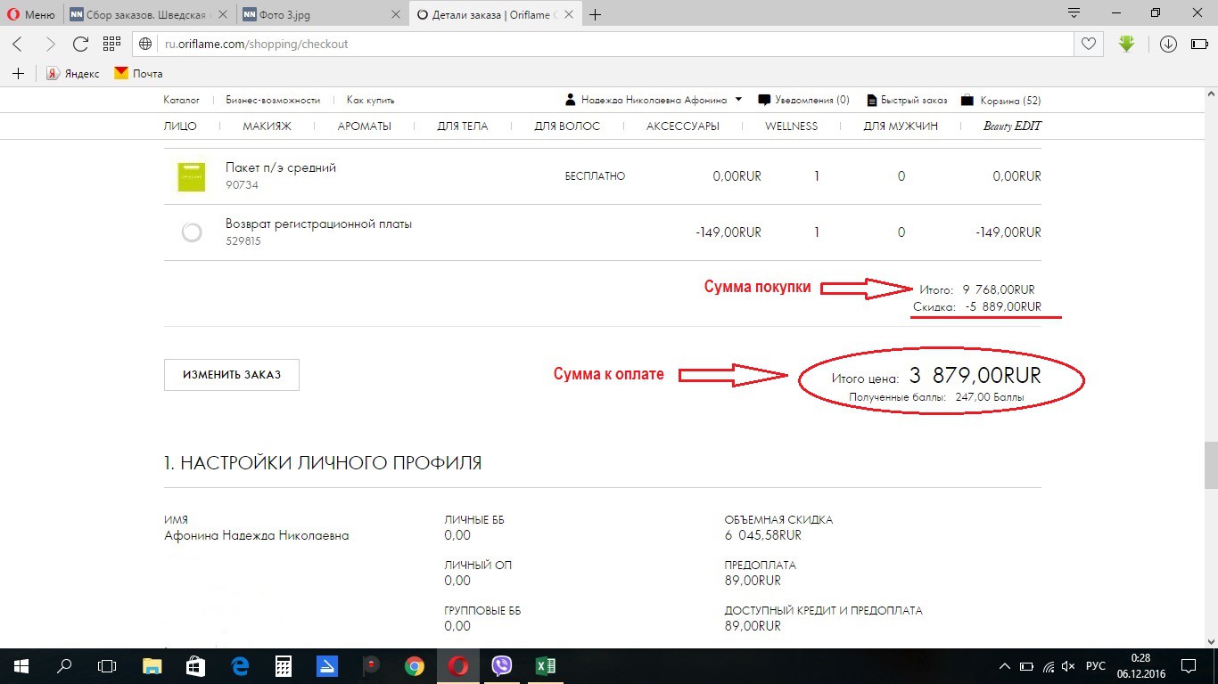Open the АРОМАТЫ category menu
This screenshot has height=684, width=1218.
coord(365,126)
